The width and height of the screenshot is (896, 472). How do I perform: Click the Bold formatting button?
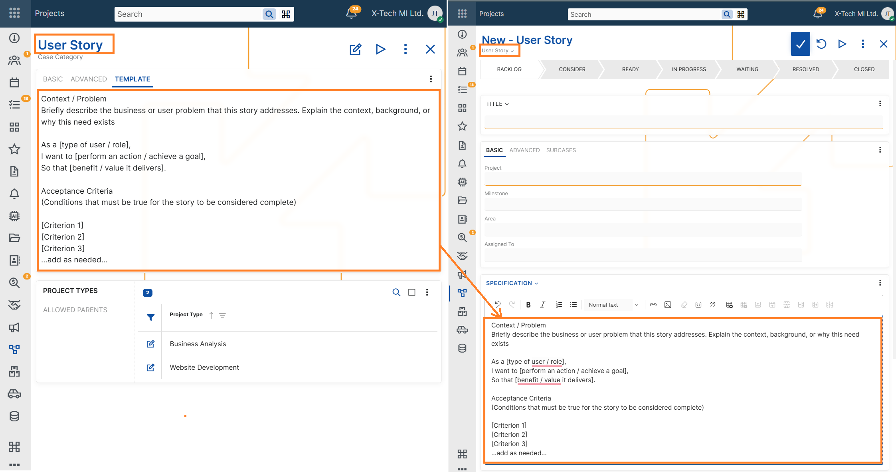point(528,305)
